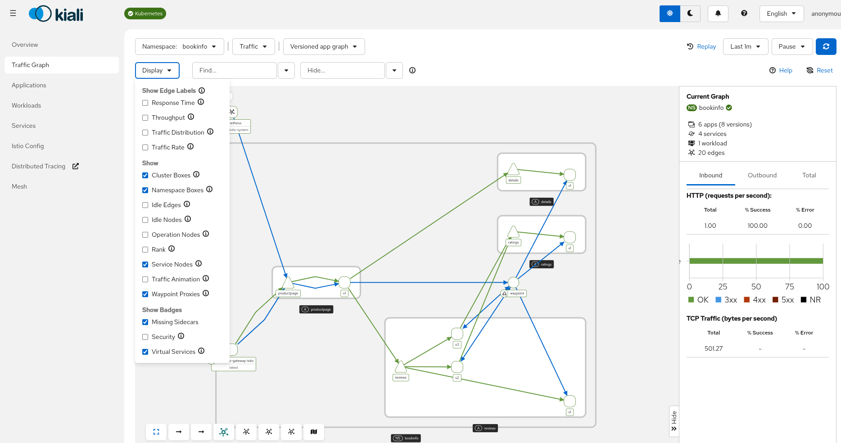Toggle the graph legend map icon
Screen dimensions: 841x443
click(314, 432)
